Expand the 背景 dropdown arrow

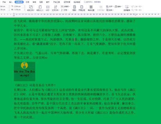[76, 10]
